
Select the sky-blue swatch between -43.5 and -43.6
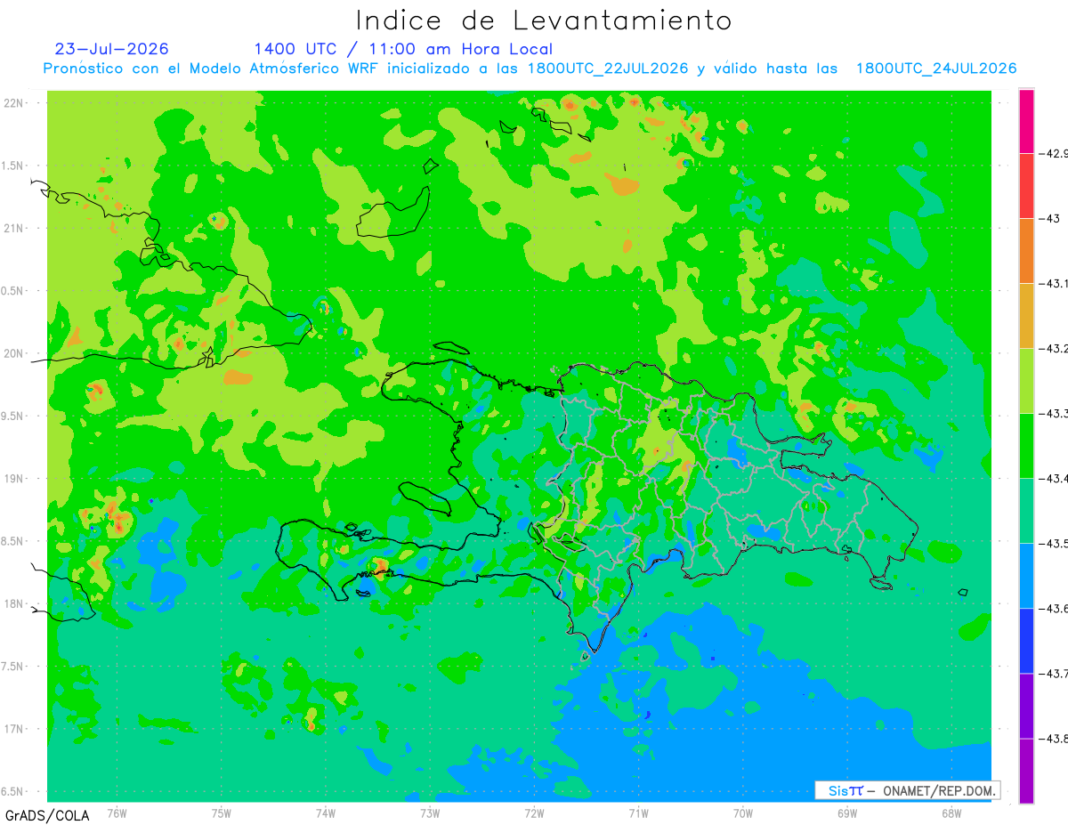(x=1026, y=575)
